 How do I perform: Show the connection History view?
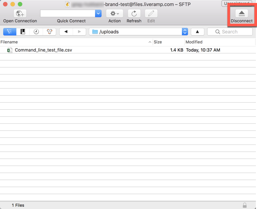(36, 31)
